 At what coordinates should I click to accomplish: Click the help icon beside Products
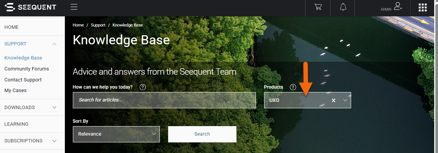point(293,87)
